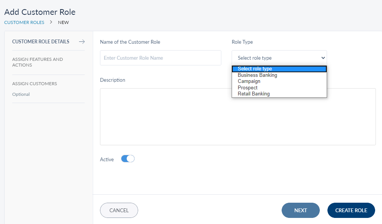This screenshot has width=382, height=224.
Task: Toggle the Active switch off
Action: tap(128, 159)
